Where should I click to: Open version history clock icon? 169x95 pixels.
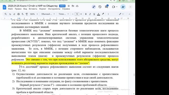[x=100, y=7]
